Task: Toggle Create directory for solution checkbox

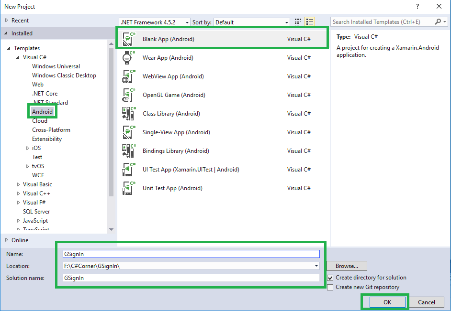Action: [x=330, y=278]
